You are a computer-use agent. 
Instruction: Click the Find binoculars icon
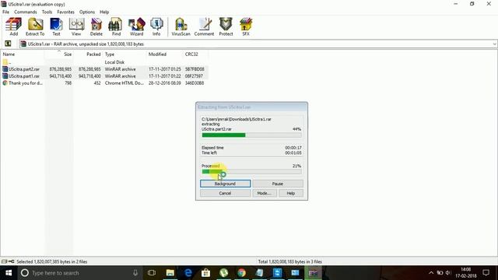coord(116,26)
